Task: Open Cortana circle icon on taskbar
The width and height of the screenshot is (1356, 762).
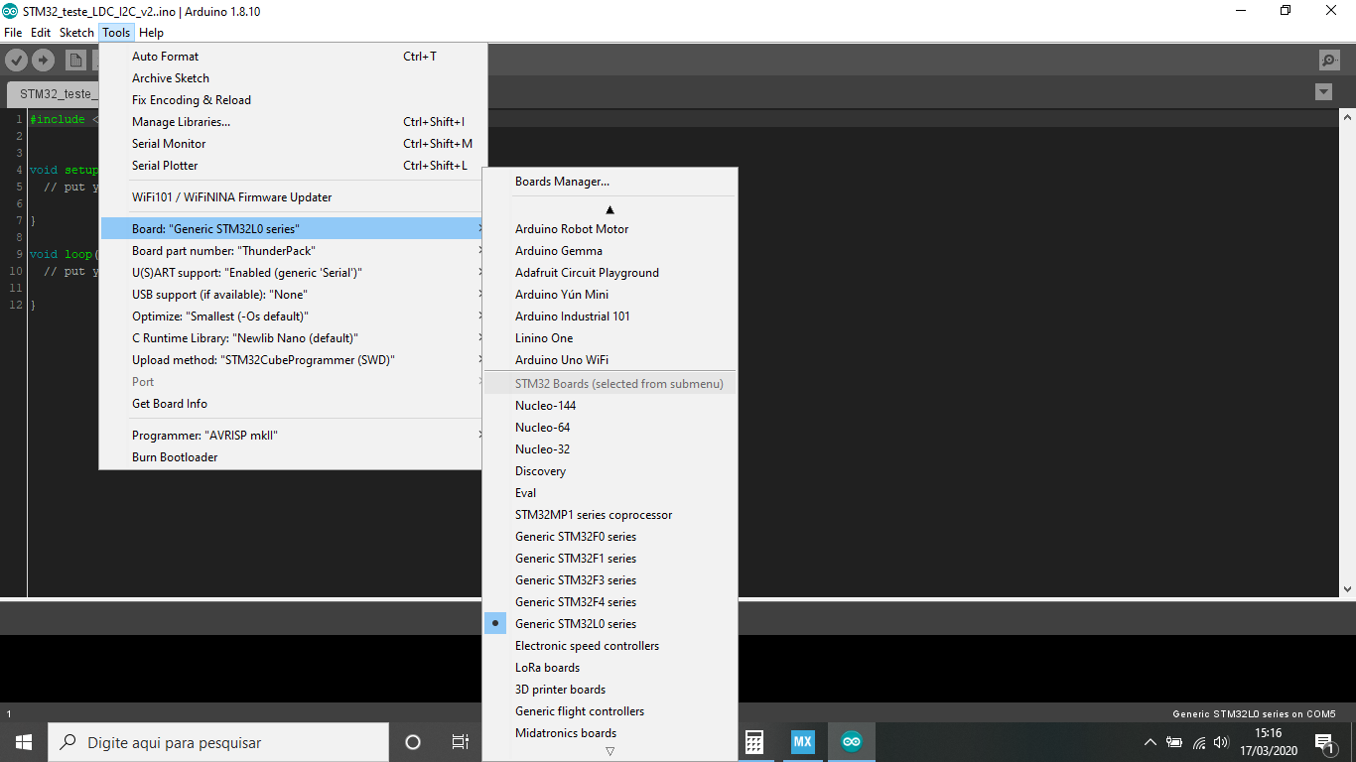Action: pos(413,742)
